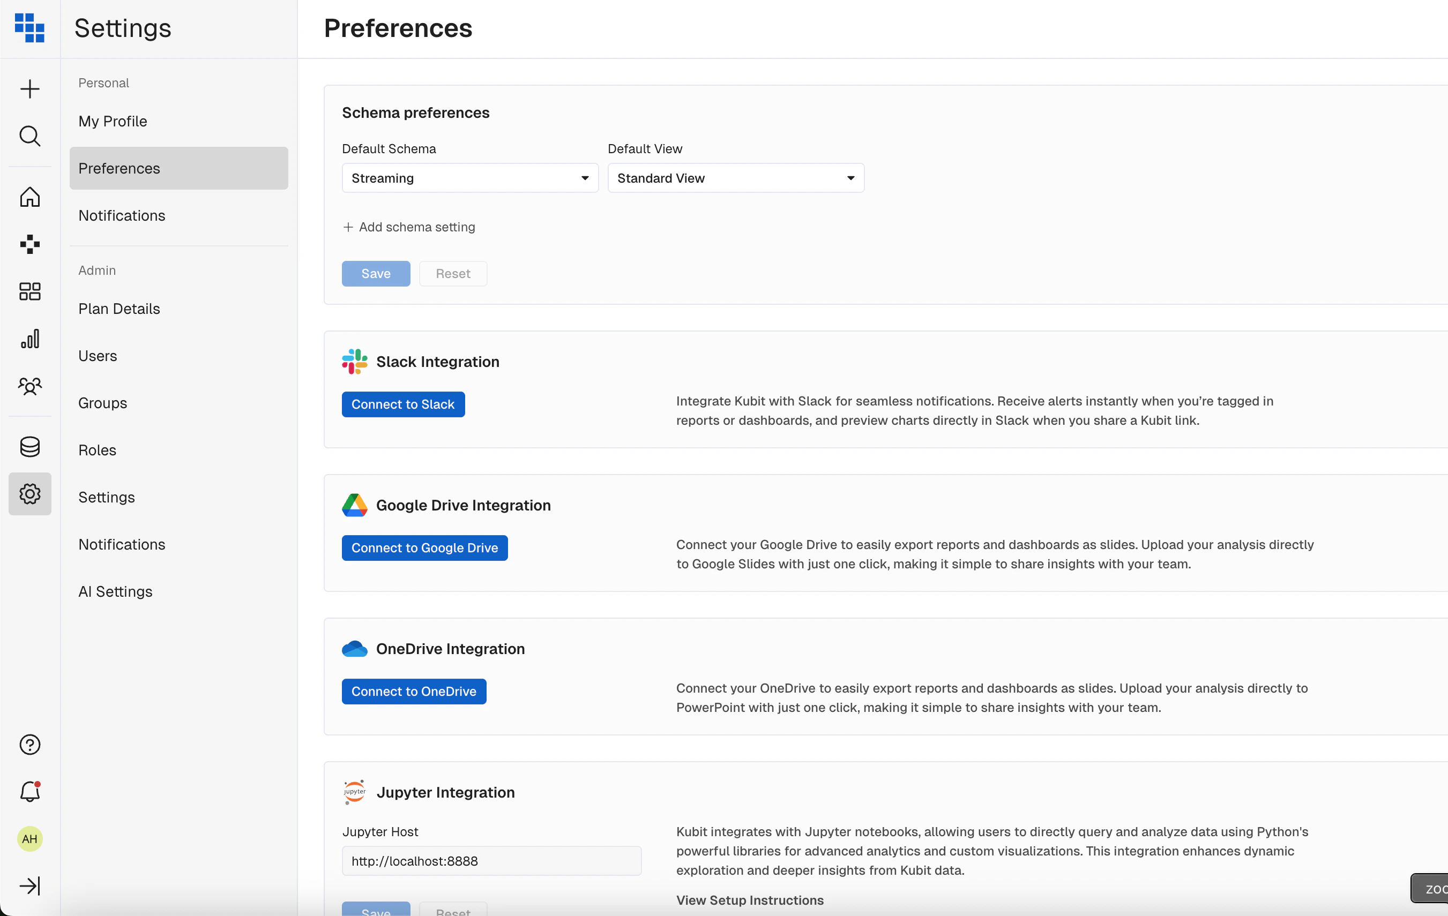Image resolution: width=1448 pixels, height=916 pixels.
Task: Click Connect to Google Drive button
Action: [424, 547]
